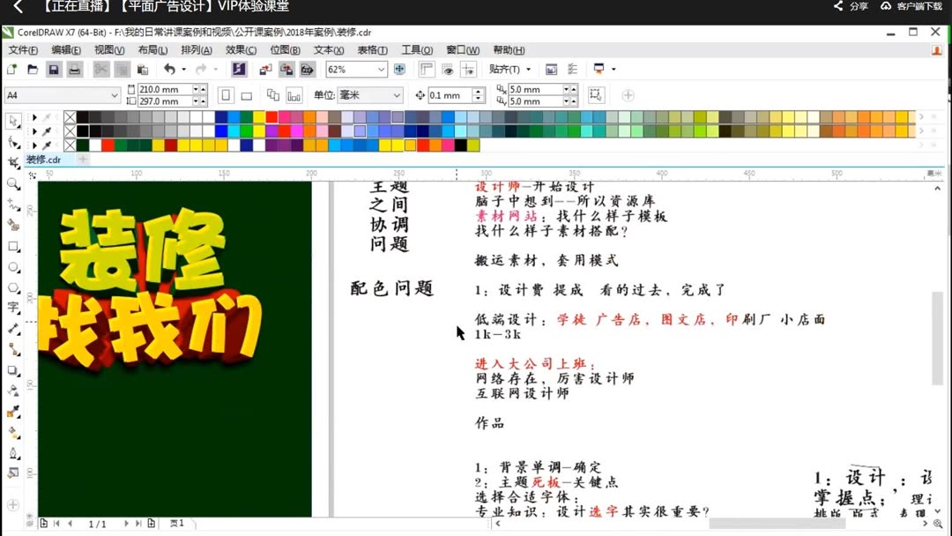The height and width of the screenshot is (536, 952).
Task: Toggle portrait page orientation
Action: click(x=226, y=93)
